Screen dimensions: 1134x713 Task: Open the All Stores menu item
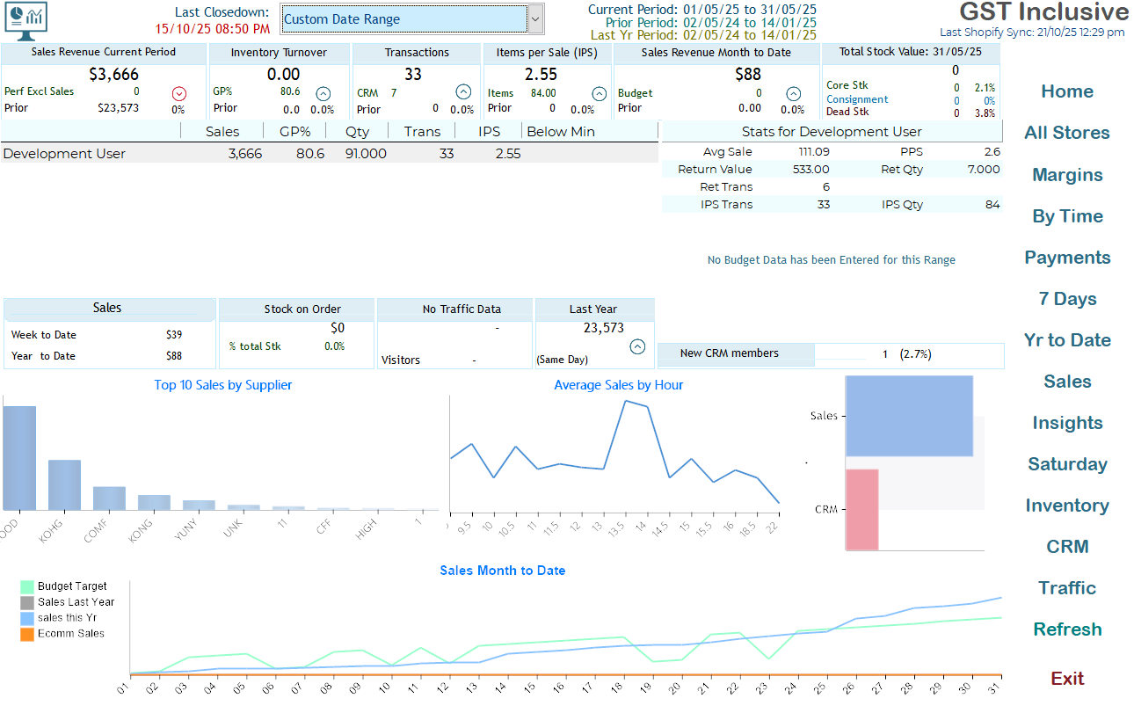click(1066, 133)
